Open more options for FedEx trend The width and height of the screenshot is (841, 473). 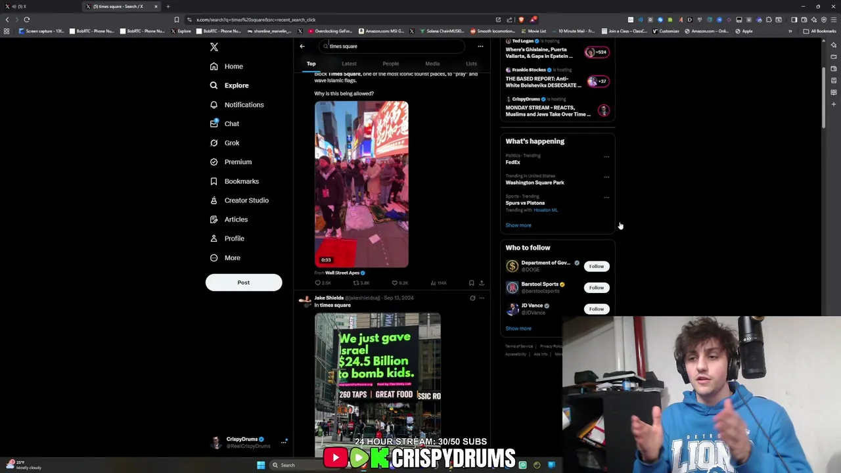(606, 156)
